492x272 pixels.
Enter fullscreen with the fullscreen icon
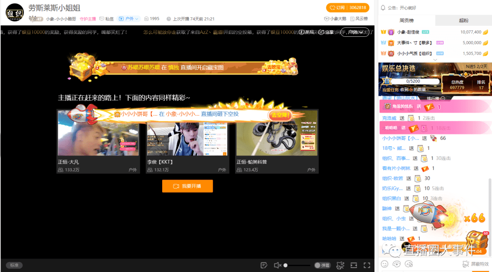[367, 266]
